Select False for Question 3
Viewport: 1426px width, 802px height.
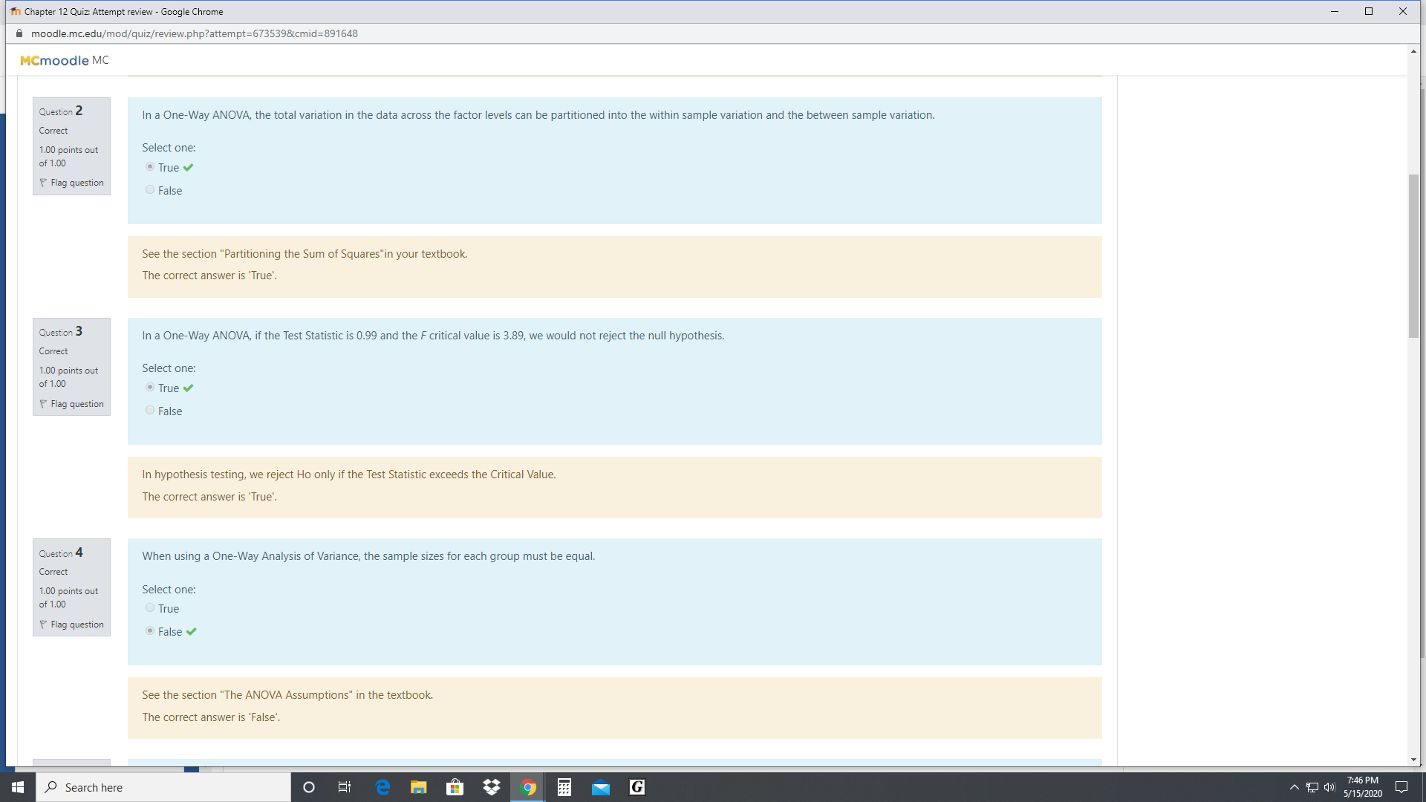pyautogui.click(x=150, y=410)
